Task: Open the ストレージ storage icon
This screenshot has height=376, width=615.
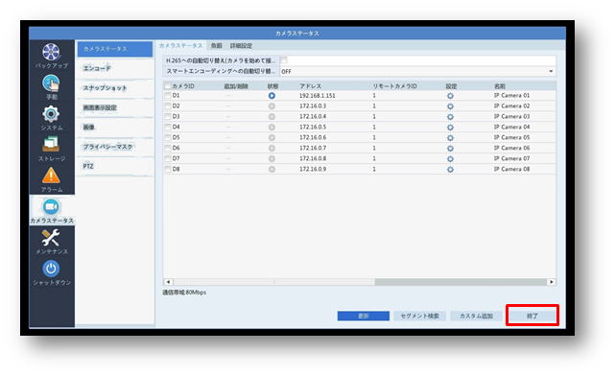Action: 51,144
